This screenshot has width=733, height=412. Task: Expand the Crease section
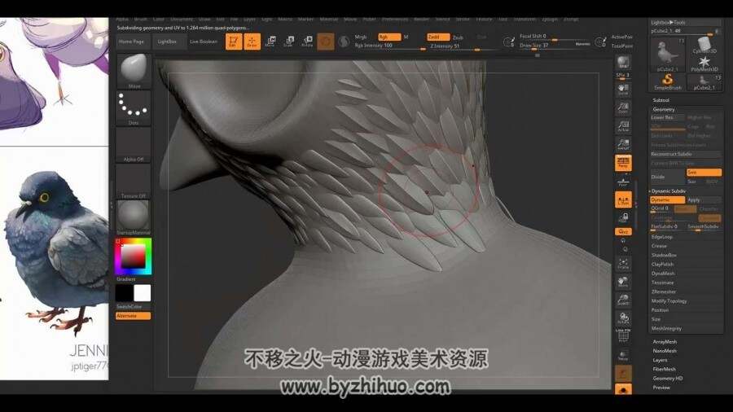(659, 246)
